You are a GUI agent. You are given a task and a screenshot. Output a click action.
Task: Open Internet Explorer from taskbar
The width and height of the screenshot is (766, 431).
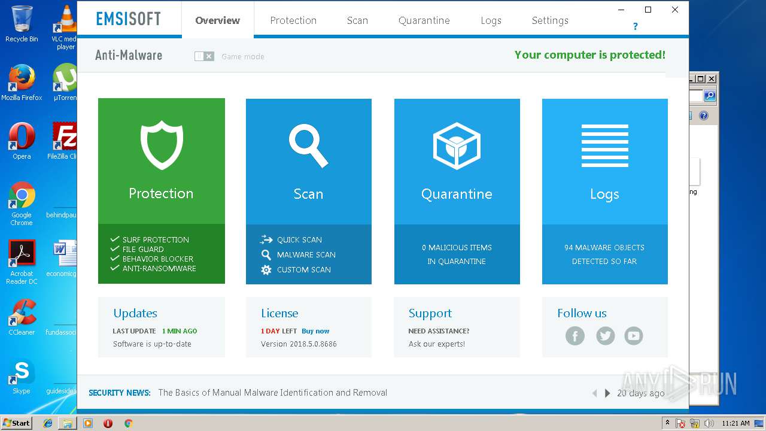[48, 423]
